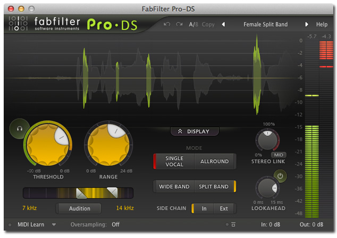Click the resize window icon in status bar

click(233, 225)
